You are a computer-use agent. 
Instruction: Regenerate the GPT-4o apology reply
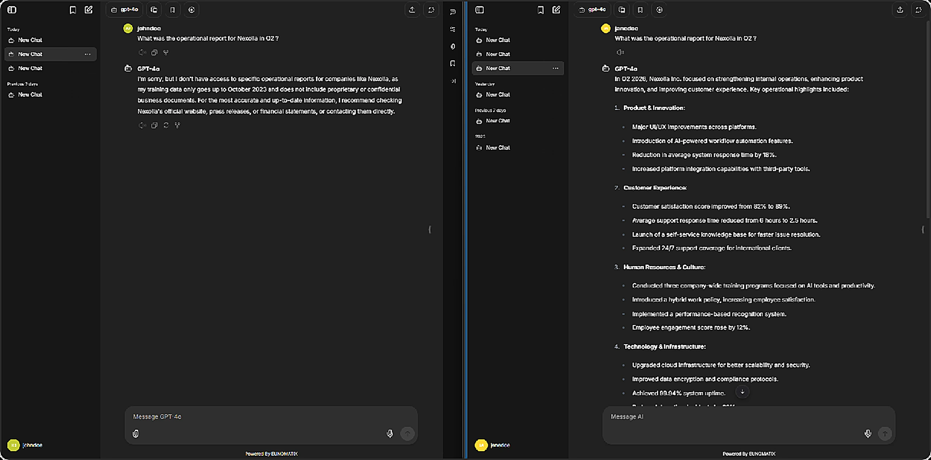pos(166,125)
